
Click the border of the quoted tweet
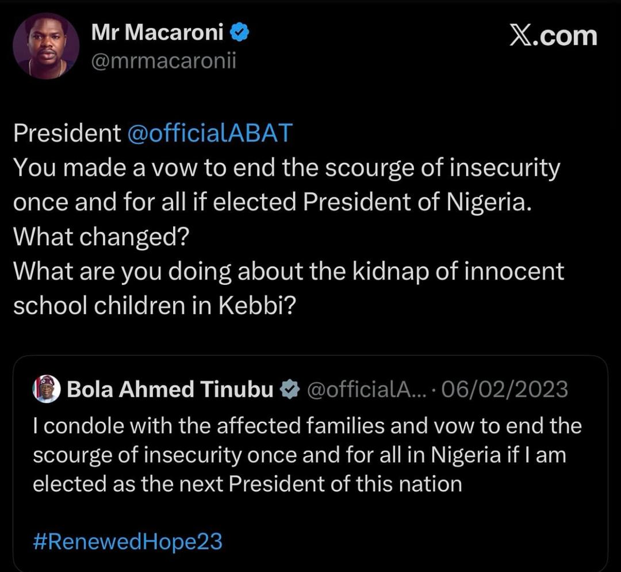click(310, 357)
